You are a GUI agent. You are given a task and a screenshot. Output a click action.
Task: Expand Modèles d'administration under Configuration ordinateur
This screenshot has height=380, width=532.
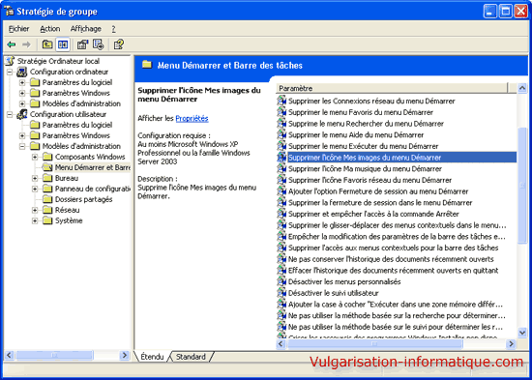22,103
